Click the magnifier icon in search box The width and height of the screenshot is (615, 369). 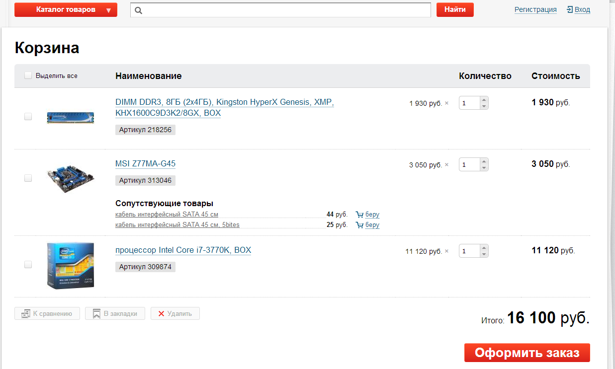click(x=139, y=10)
